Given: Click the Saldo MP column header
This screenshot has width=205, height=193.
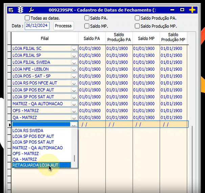Looking at the screenshot, I should pos(146,38).
